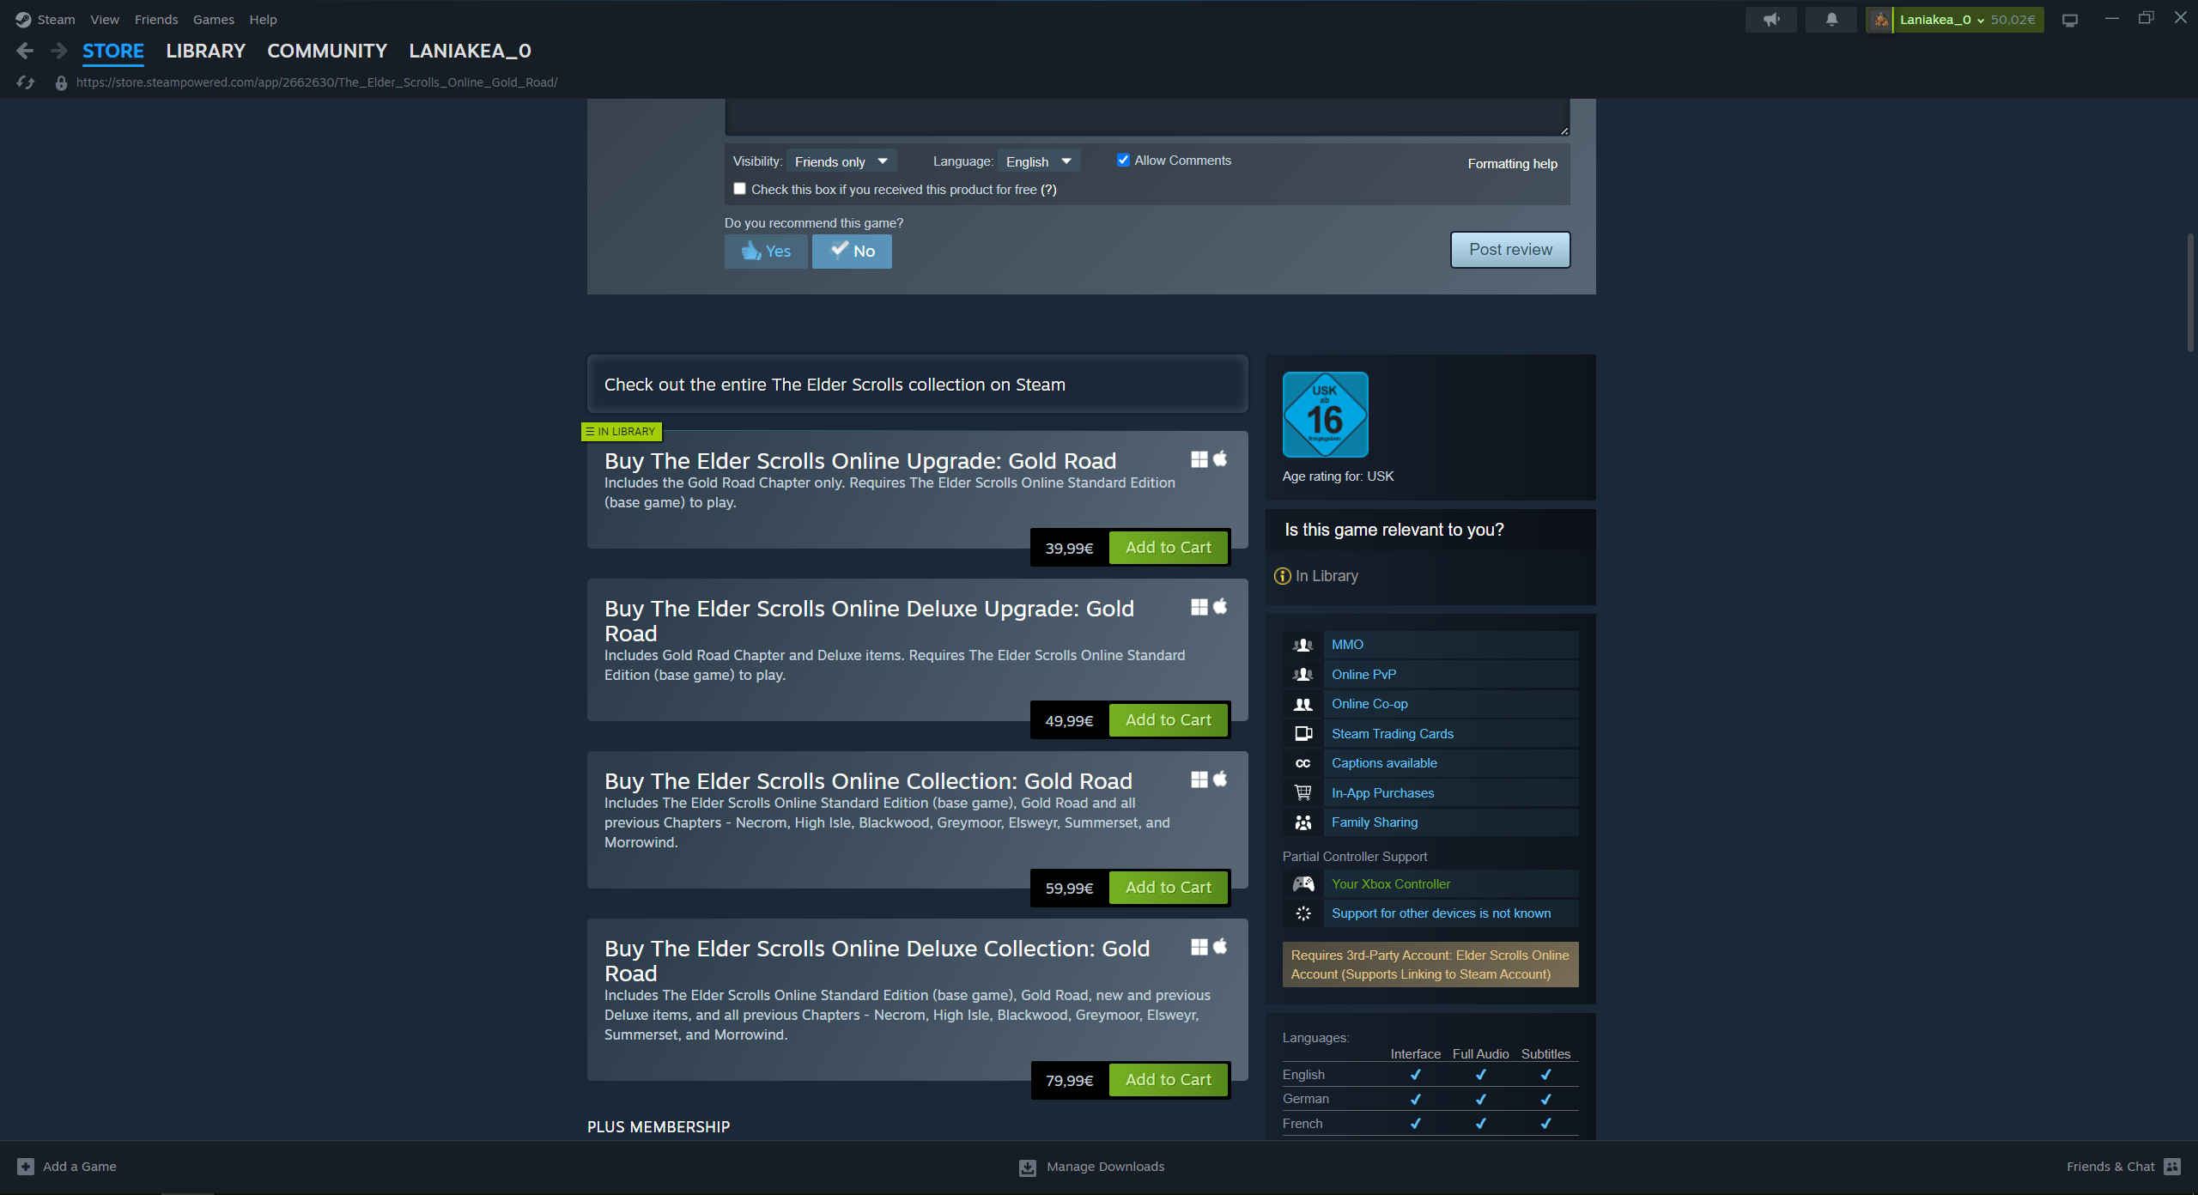The width and height of the screenshot is (2198, 1195).
Task: Add the 59,99€ Collection: Gold Road to cart
Action: (x=1169, y=888)
